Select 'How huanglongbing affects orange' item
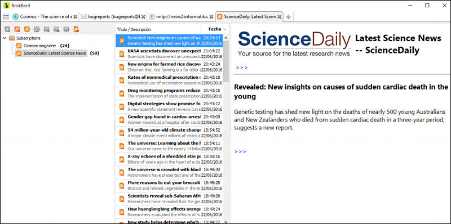 click(x=169, y=212)
